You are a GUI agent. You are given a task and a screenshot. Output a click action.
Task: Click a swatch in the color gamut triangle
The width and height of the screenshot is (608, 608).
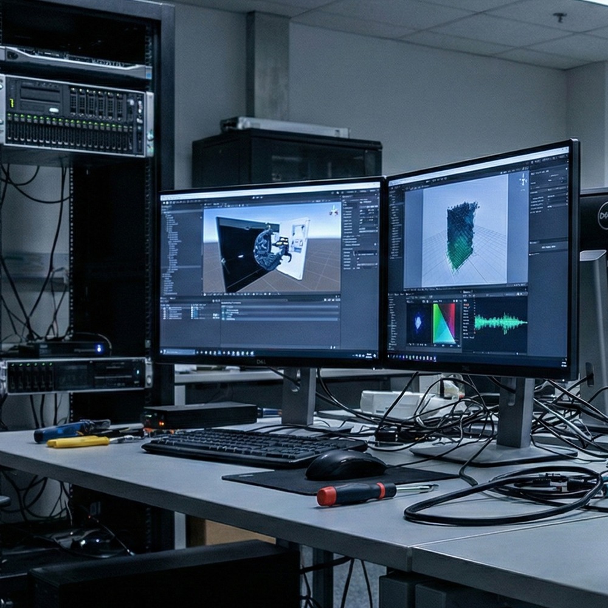tap(446, 328)
